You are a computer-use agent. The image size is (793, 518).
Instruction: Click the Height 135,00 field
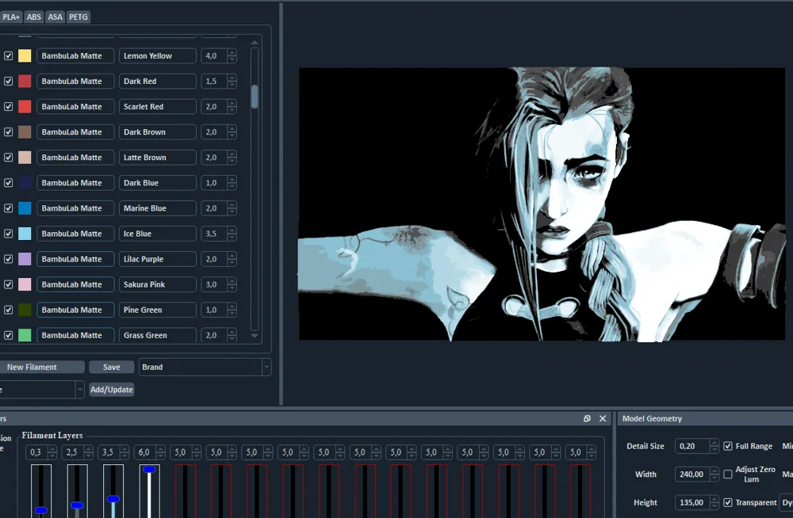pos(696,502)
